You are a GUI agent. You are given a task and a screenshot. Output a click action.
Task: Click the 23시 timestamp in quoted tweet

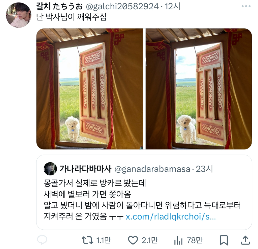204,169
